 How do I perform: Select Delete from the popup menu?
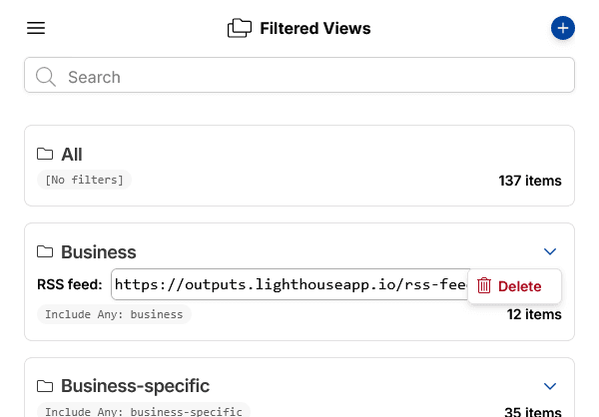click(514, 286)
